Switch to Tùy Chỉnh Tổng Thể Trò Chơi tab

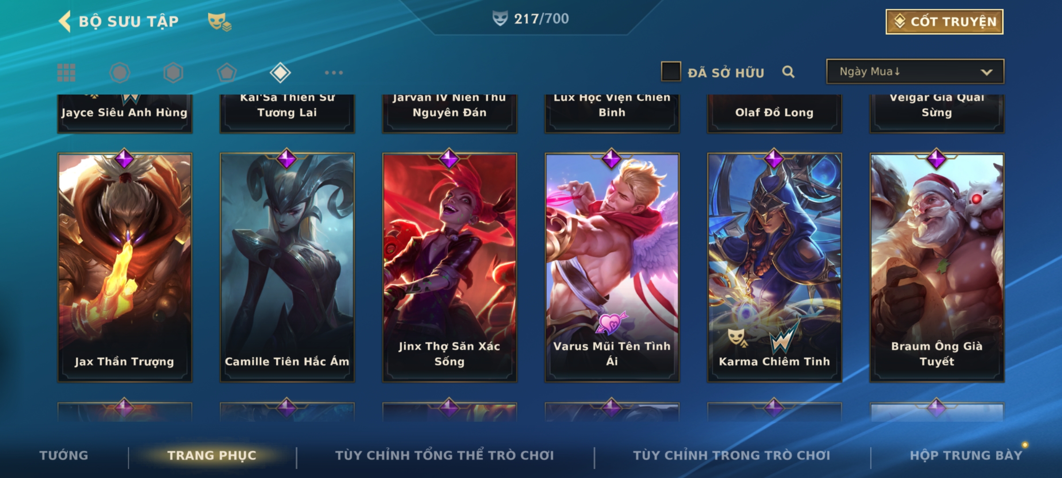coord(444,455)
